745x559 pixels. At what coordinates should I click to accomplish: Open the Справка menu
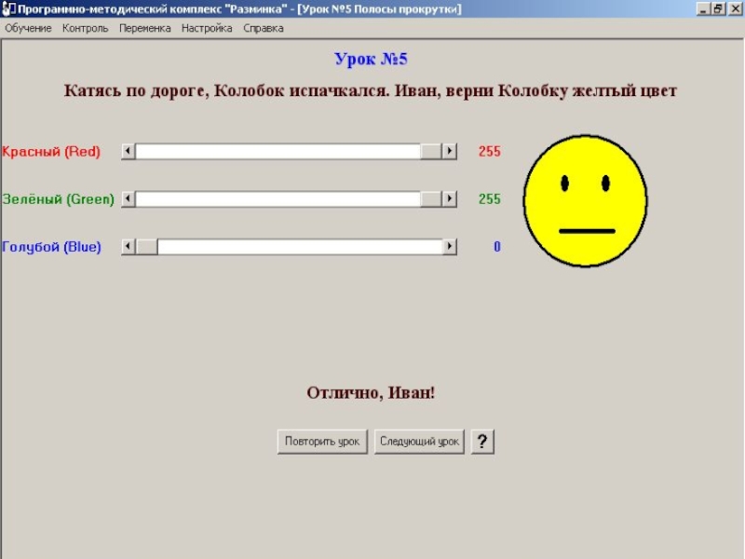click(264, 28)
